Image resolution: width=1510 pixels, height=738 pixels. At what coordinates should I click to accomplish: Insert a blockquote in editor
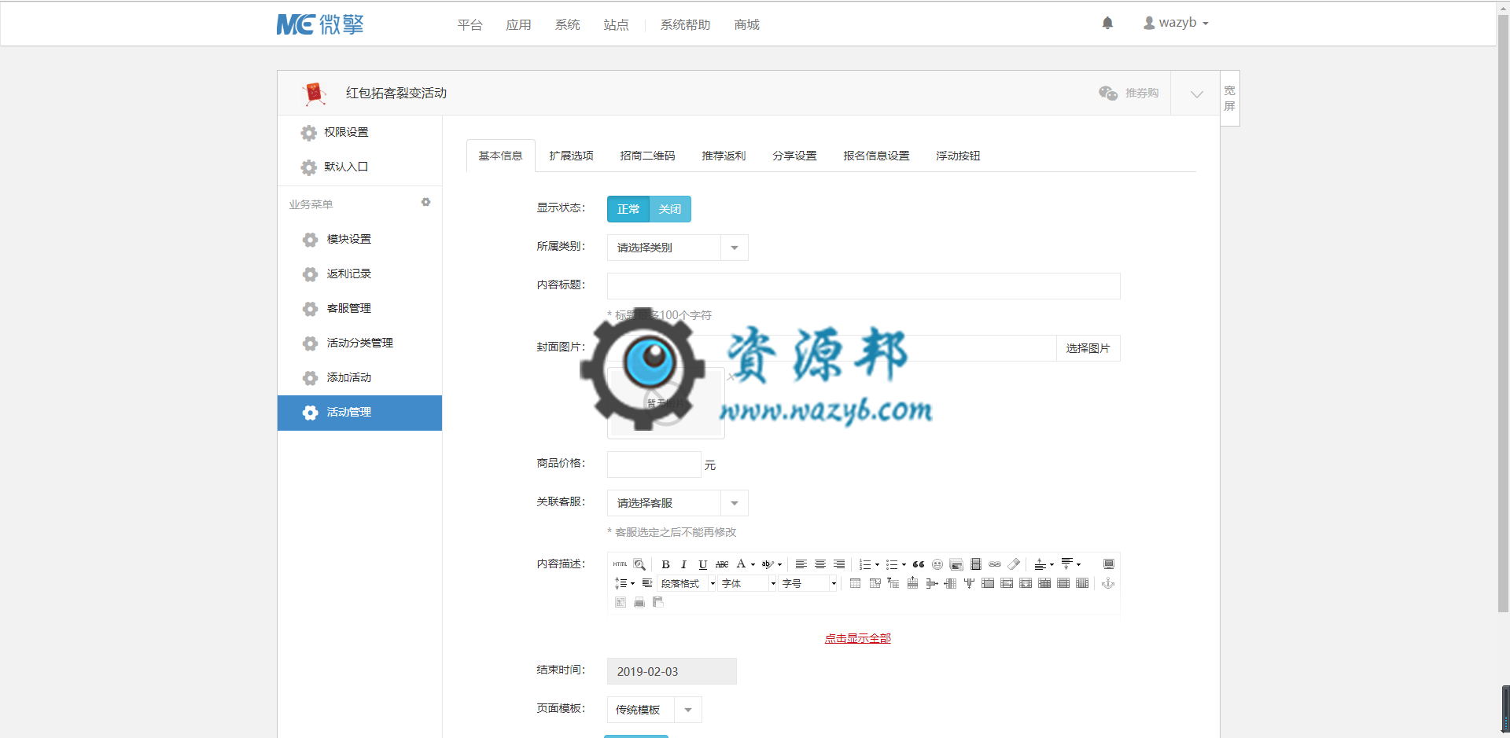(x=919, y=564)
